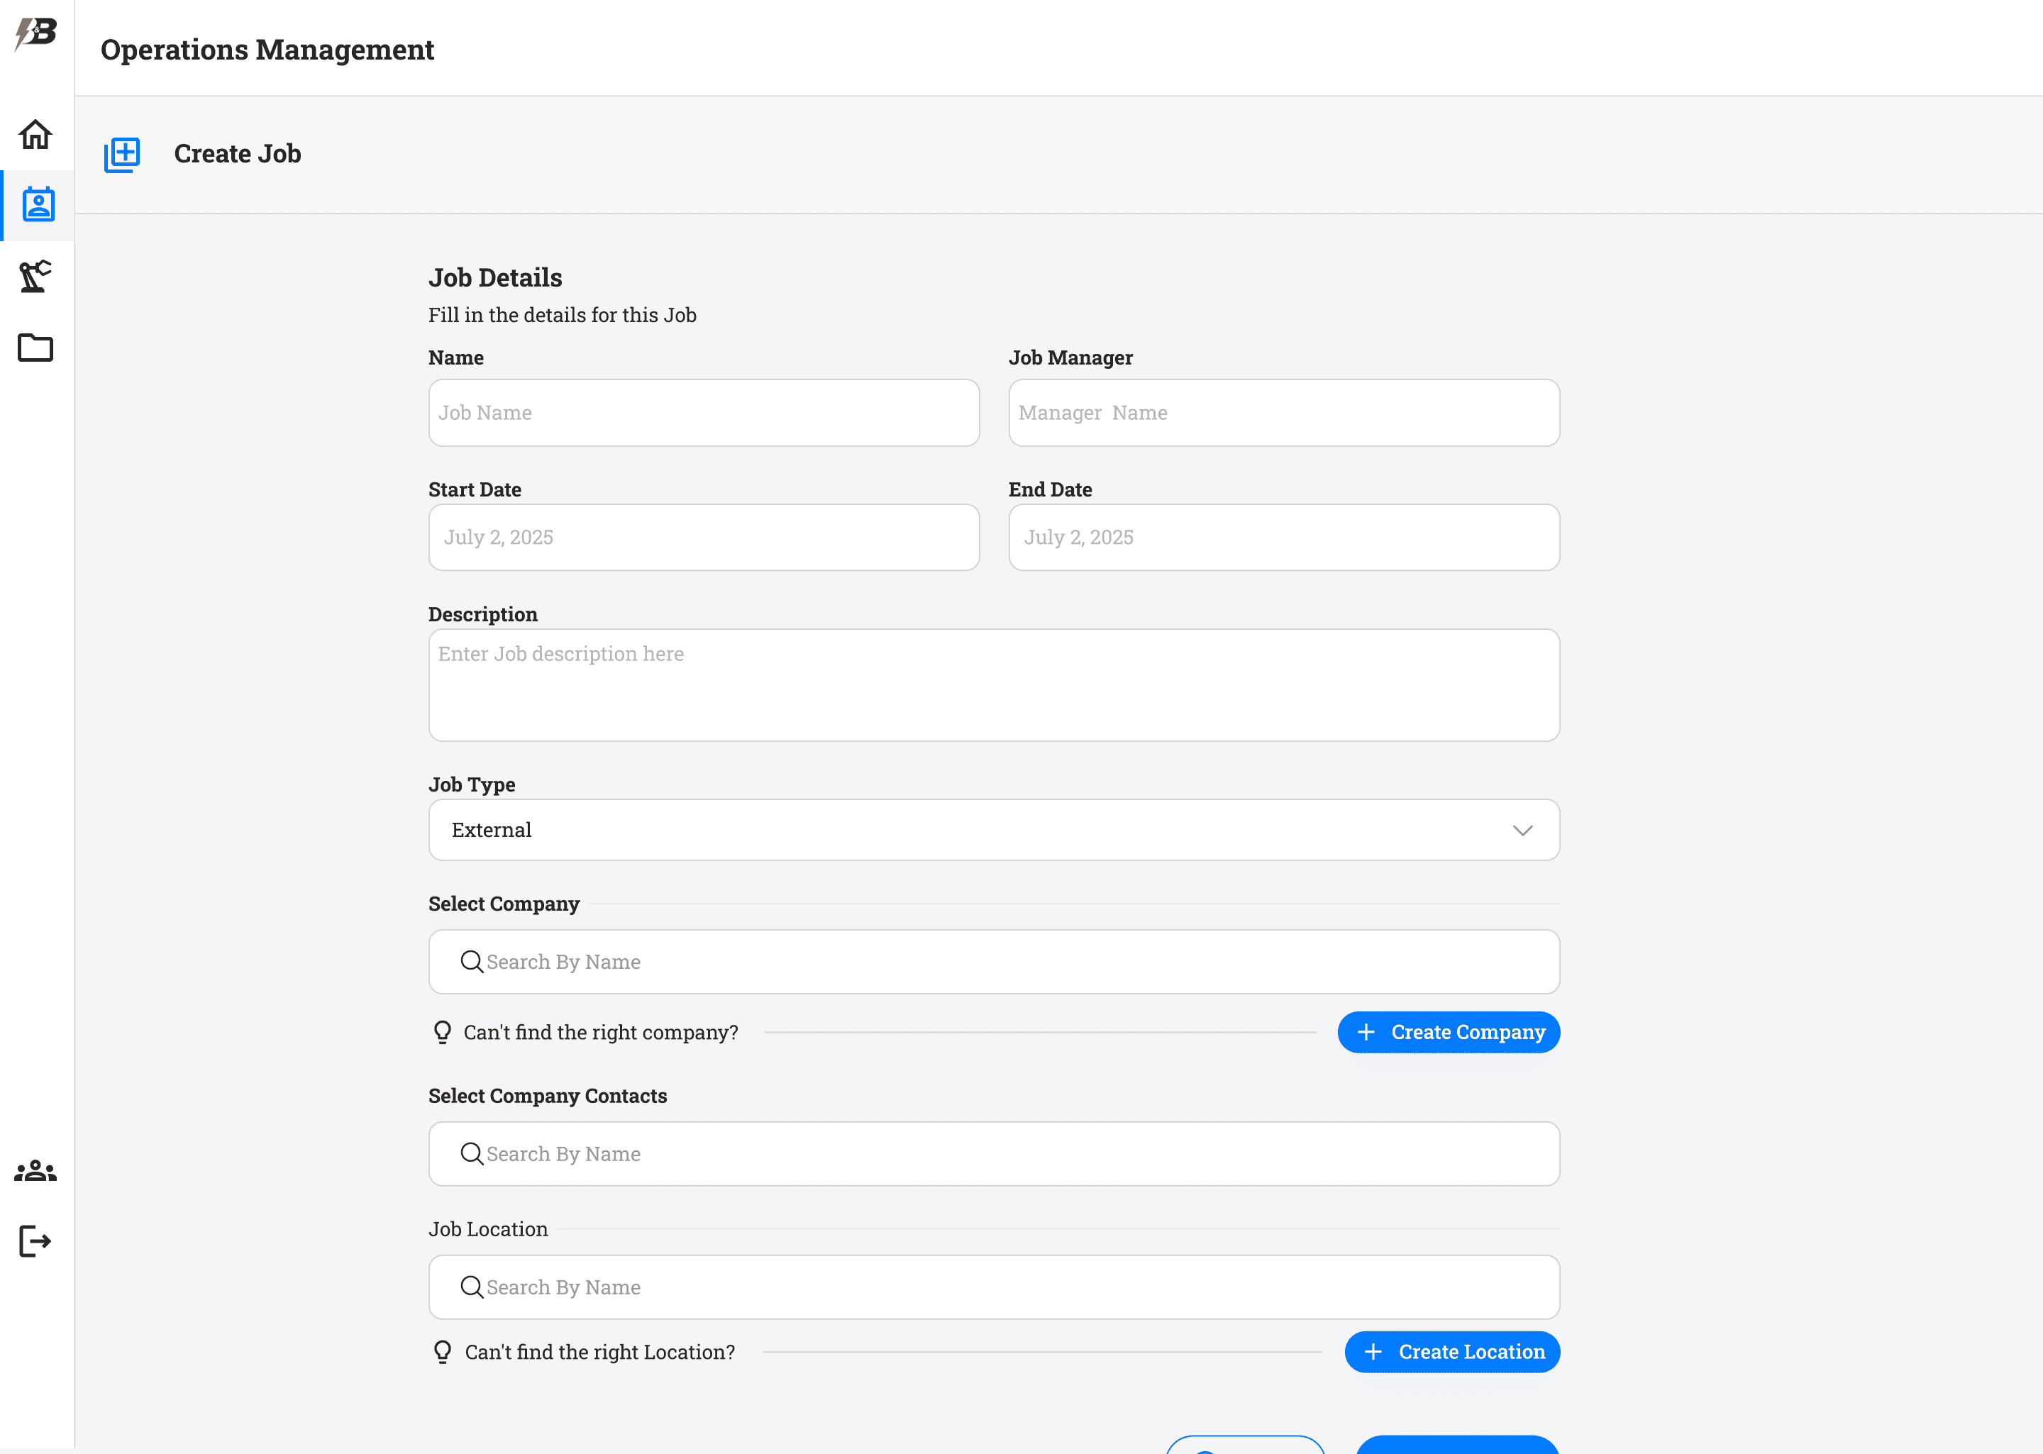Screen dimensions: 2043x1454
Task: Open the folder icon in sidebar
Action: click(35, 348)
